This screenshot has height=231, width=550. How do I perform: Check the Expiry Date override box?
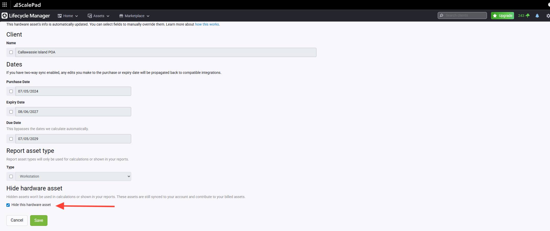tap(11, 112)
